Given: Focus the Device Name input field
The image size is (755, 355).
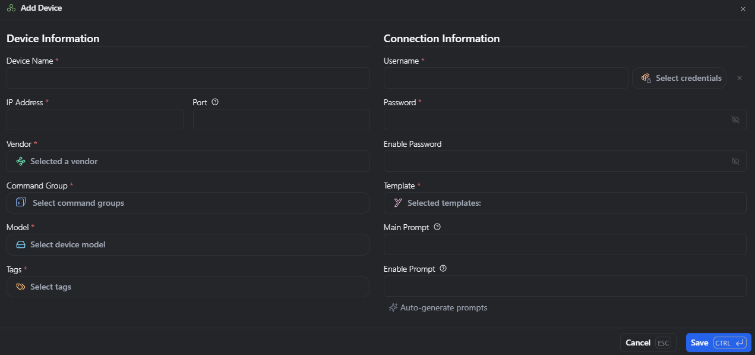Looking at the screenshot, I should pos(188,78).
